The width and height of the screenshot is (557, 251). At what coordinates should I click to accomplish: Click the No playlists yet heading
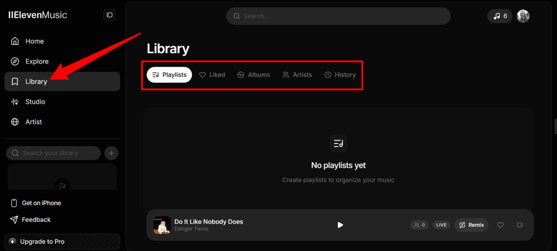coord(338,165)
